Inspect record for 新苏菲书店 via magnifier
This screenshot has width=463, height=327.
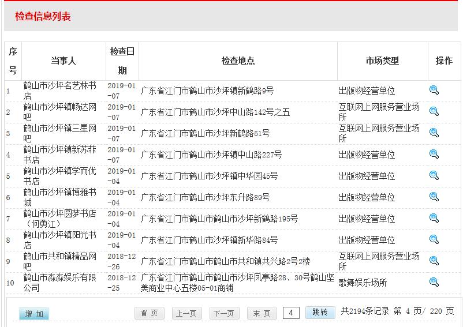(434, 154)
